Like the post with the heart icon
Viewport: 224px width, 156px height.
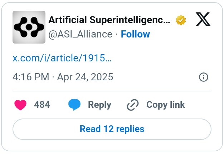click(x=21, y=105)
